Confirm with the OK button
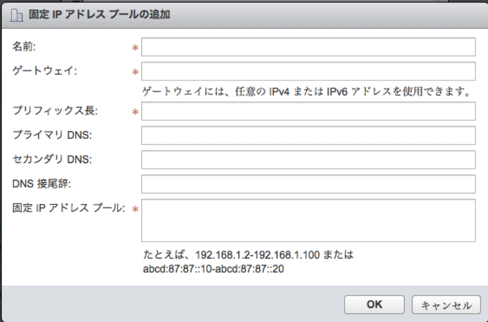This screenshot has height=322, width=488. click(x=374, y=305)
